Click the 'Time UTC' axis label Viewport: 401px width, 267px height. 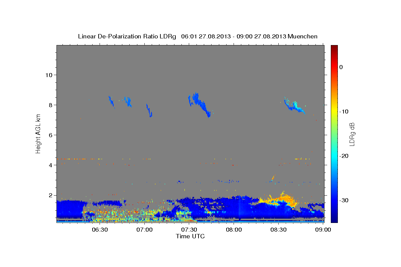point(190,236)
